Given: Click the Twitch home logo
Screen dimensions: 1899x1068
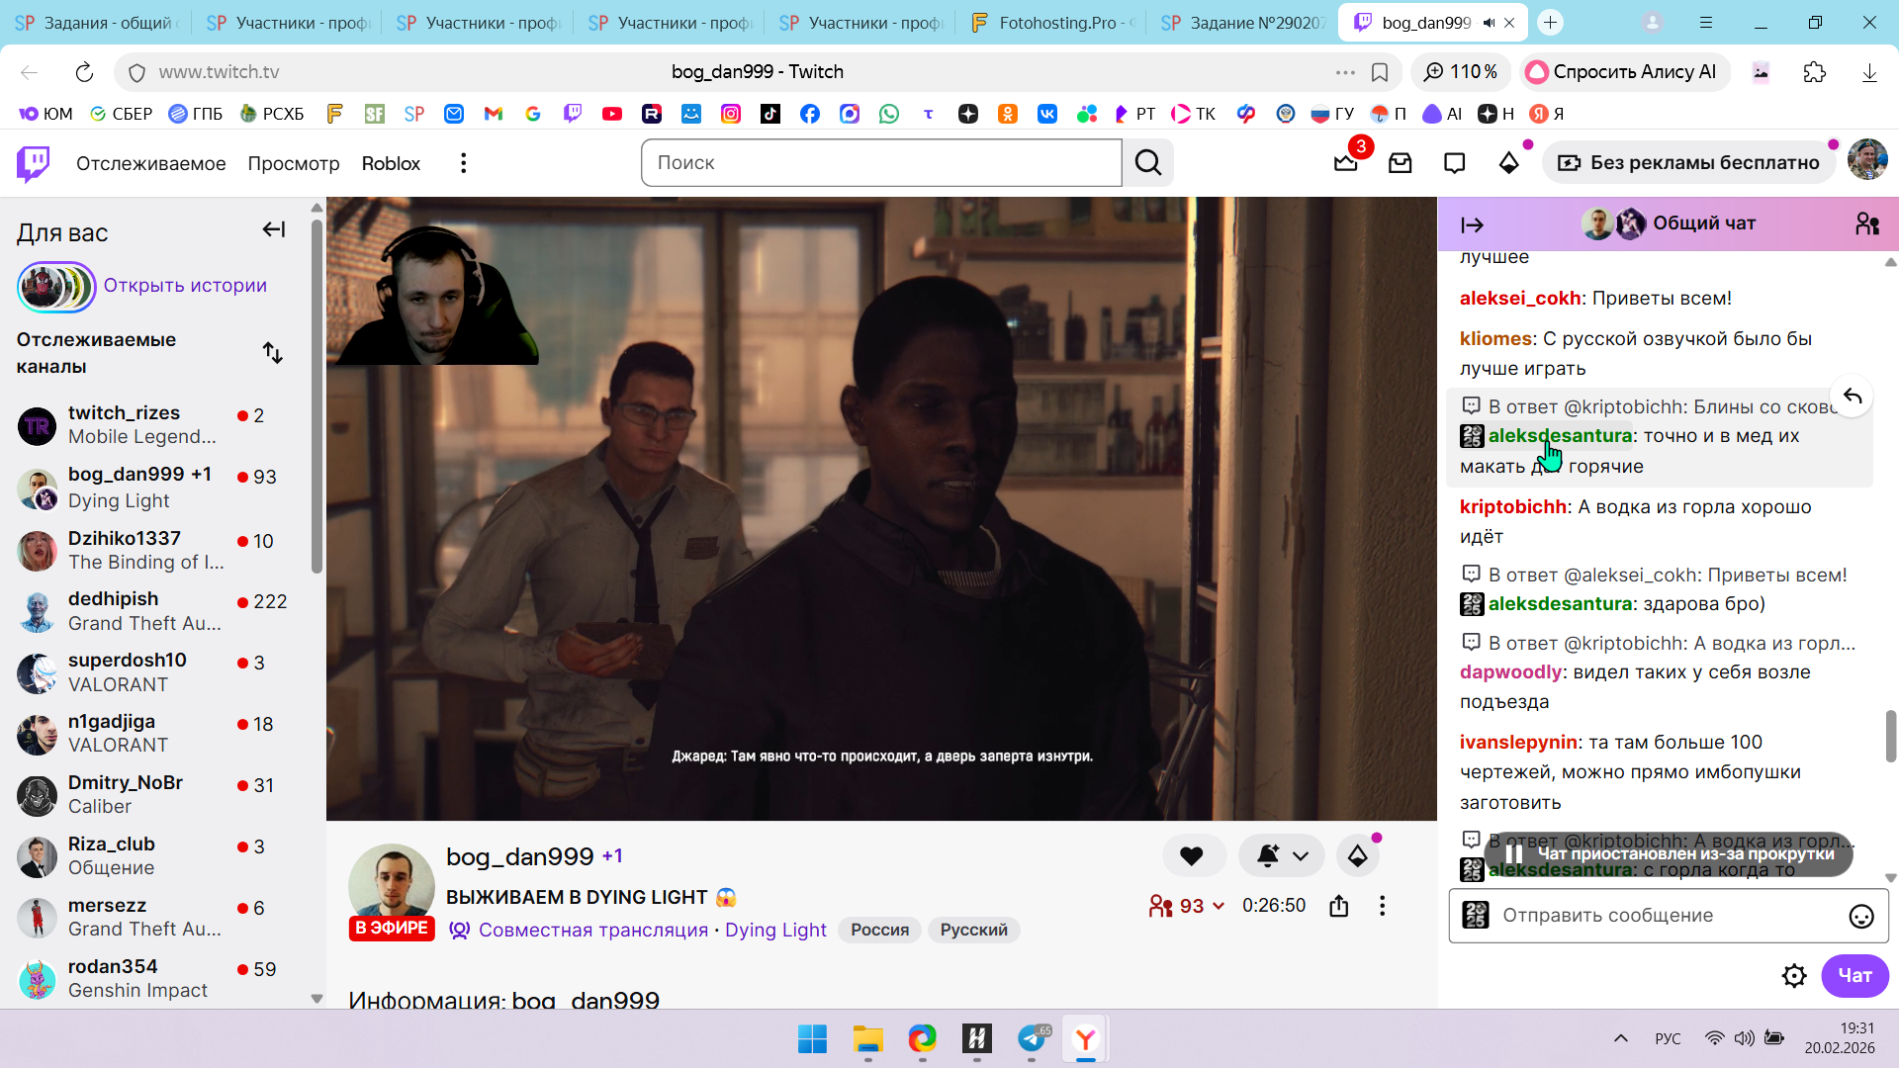Looking at the screenshot, I should pyautogui.click(x=34, y=163).
